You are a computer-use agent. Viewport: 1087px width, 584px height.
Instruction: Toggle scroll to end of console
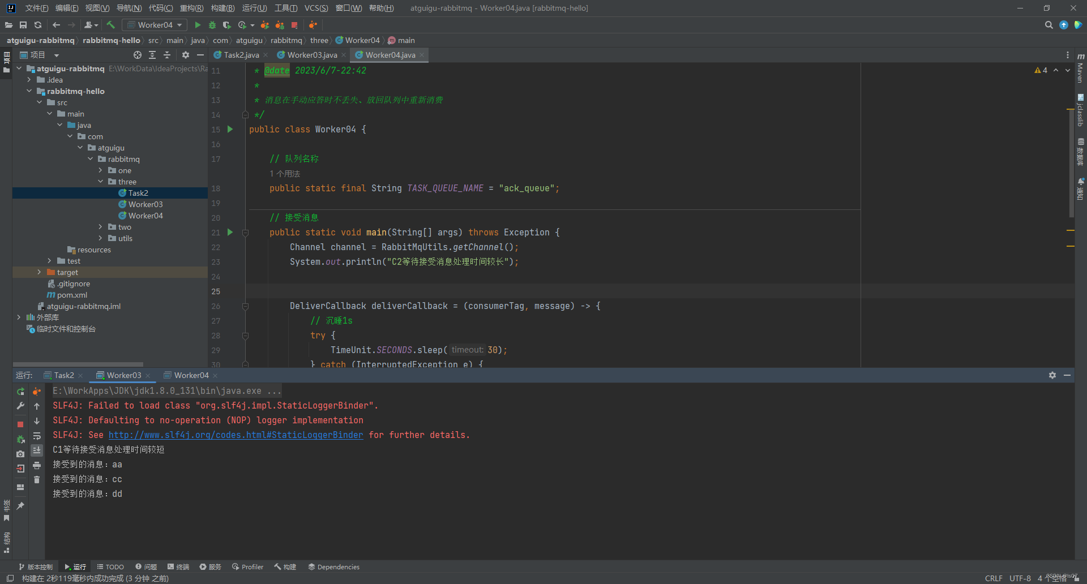coord(37,450)
